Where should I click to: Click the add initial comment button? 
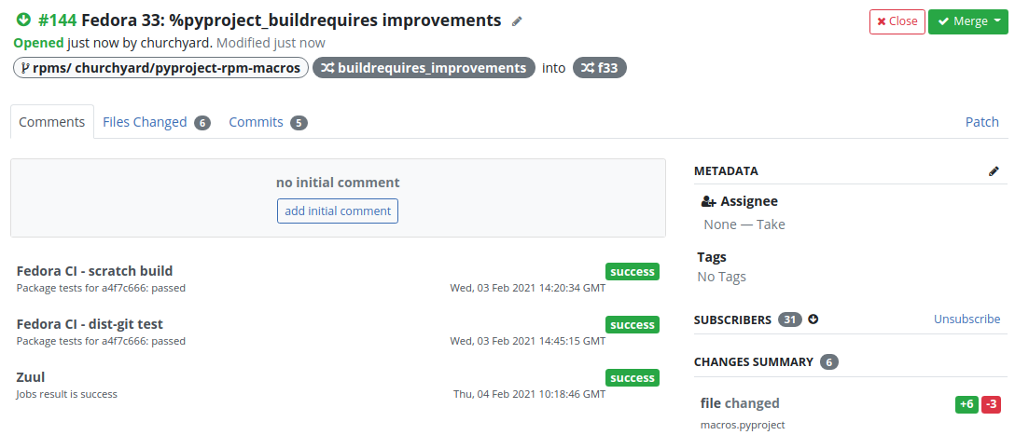tap(338, 211)
